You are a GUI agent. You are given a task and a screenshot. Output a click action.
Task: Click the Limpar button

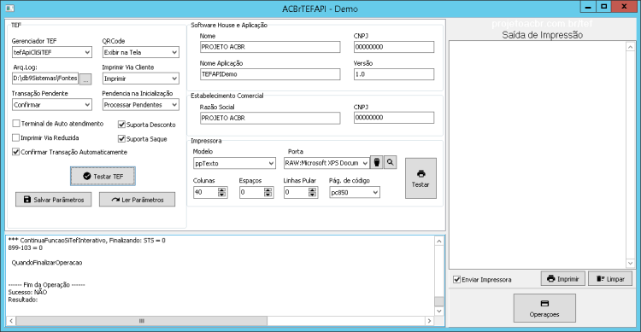pyautogui.click(x=610, y=279)
